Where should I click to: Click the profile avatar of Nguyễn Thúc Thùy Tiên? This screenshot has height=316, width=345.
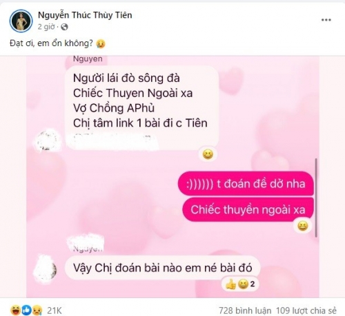click(x=21, y=21)
